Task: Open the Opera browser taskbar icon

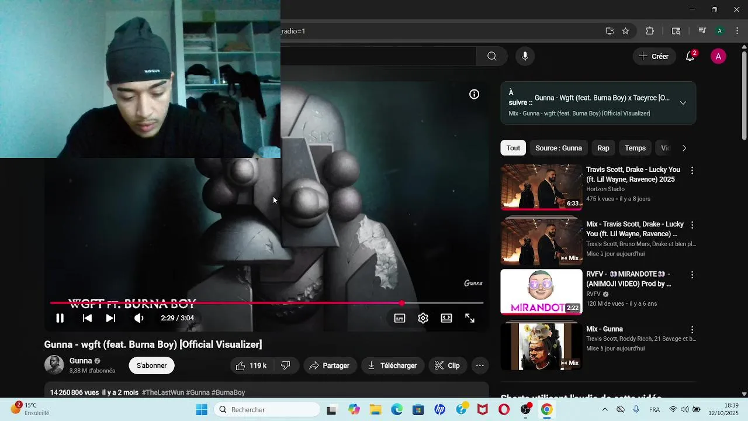Action: tap(504, 409)
